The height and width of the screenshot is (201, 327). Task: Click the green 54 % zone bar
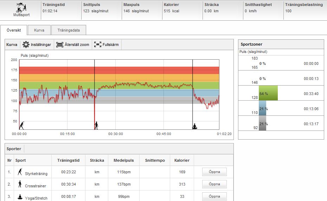click(x=268, y=93)
